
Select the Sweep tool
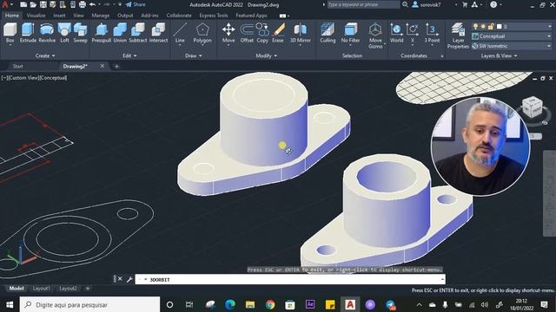(x=80, y=33)
